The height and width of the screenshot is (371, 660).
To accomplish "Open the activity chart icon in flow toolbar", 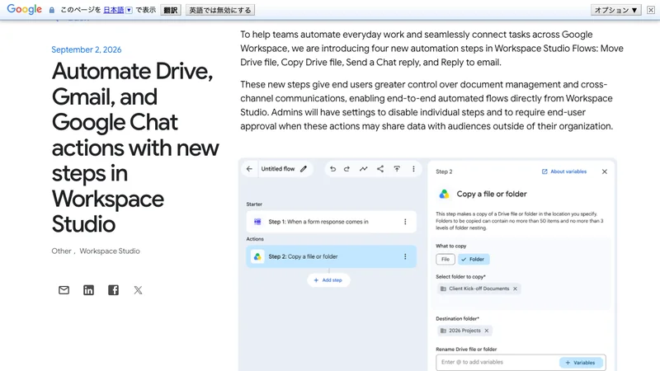I will click(363, 169).
